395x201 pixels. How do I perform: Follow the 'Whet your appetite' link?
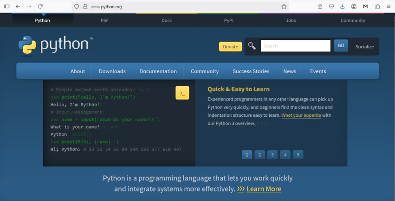point(301,115)
